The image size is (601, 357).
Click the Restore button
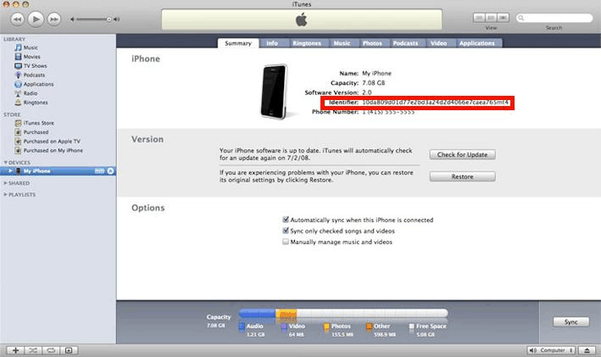(x=463, y=176)
